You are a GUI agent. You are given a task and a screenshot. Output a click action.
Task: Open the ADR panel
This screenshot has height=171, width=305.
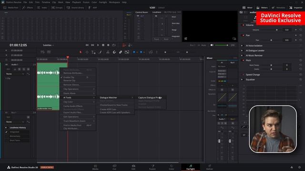(92, 8)
